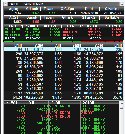Click the Satis column header

tap(73, 45)
